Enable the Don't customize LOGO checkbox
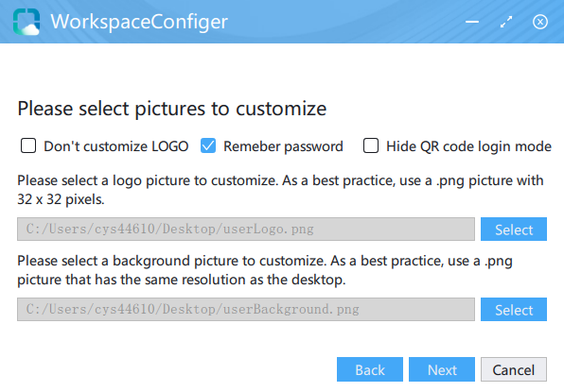This screenshot has width=564, height=392. 28,145
